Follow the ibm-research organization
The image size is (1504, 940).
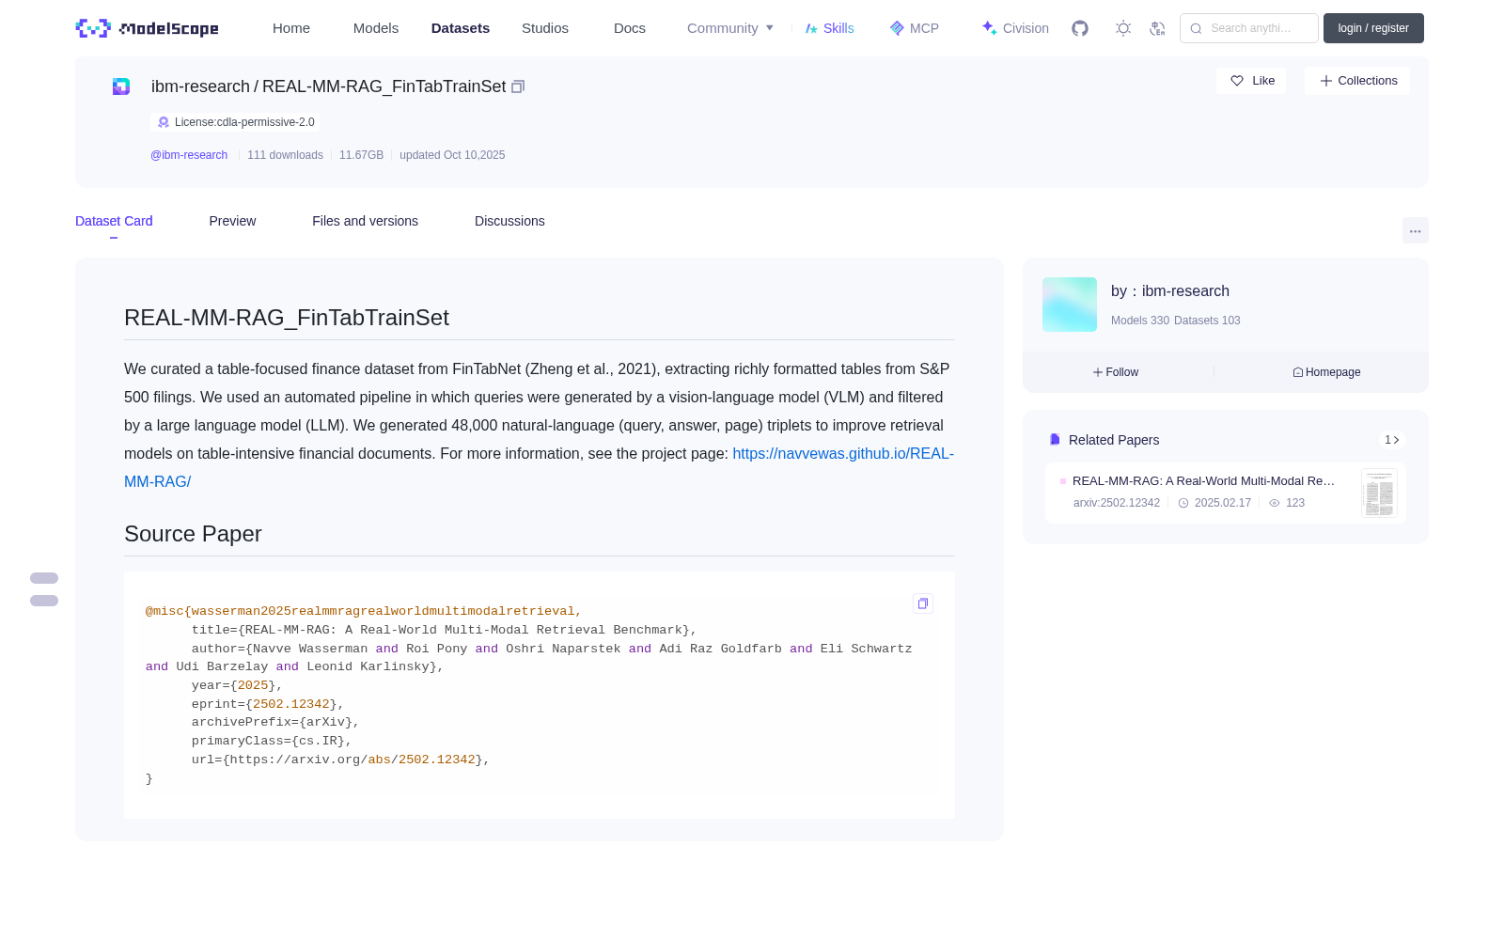click(1116, 372)
